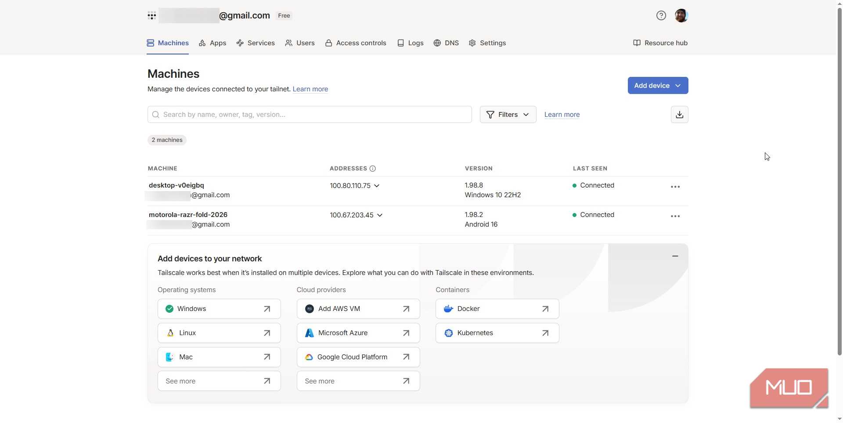Click the external arrow on Linux card
Screen dimensions: 843x423
267,333
